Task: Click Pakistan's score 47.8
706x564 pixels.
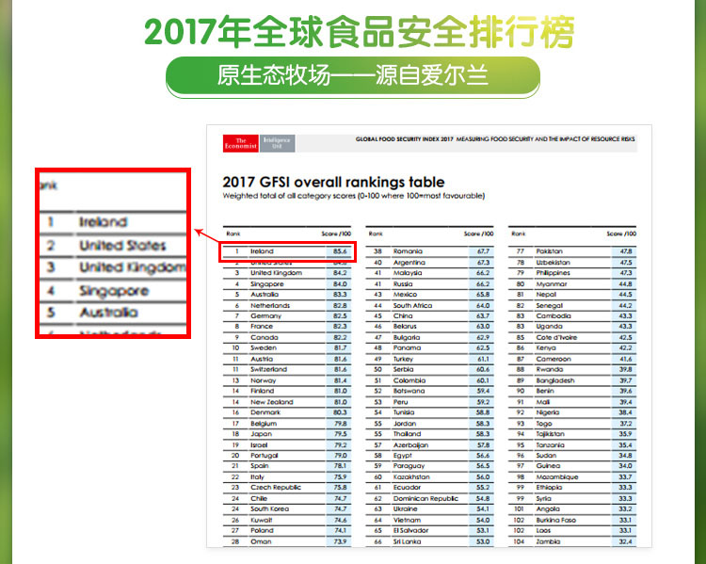Action: click(x=625, y=251)
